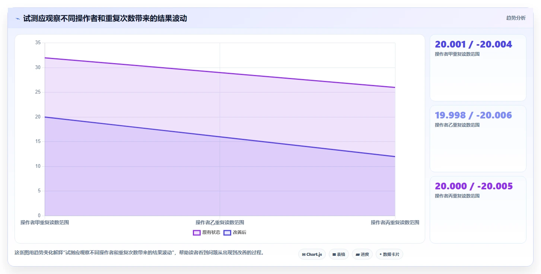Click the 趋势分析 label in the header

516,18
